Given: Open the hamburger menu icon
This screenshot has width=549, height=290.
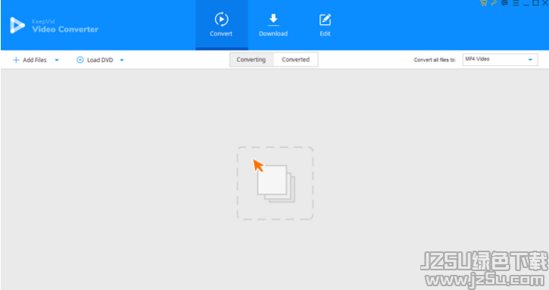Looking at the screenshot, I should tap(516, 3).
